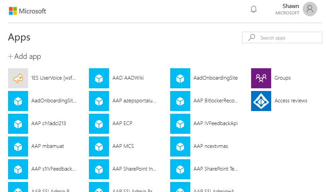
Task: Open the AAP ECP app icon
Action: [x=99, y=123]
